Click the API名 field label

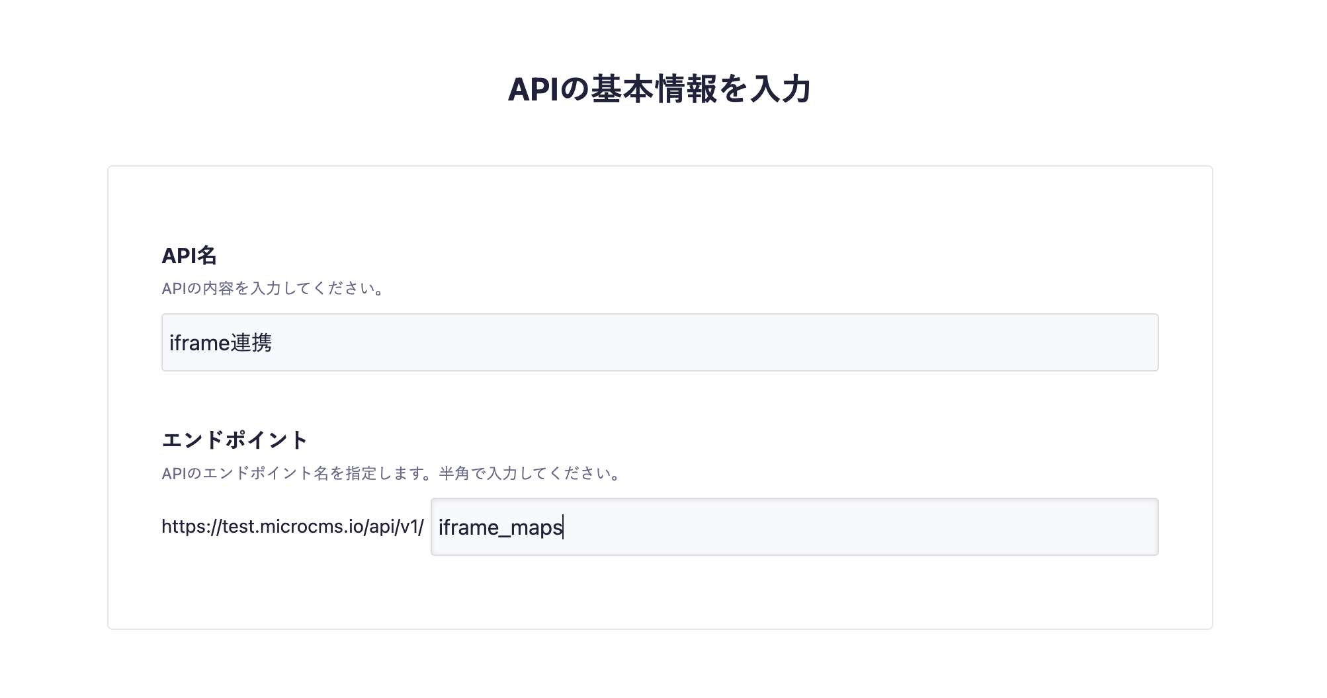pyautogui.click(x=189, y=255)
